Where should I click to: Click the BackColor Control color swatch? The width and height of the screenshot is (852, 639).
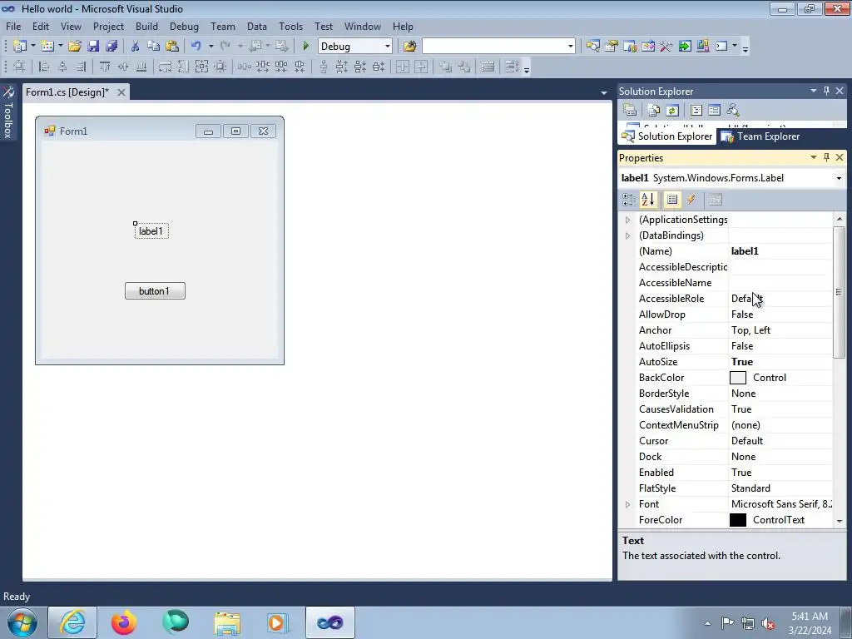point(737,378)
